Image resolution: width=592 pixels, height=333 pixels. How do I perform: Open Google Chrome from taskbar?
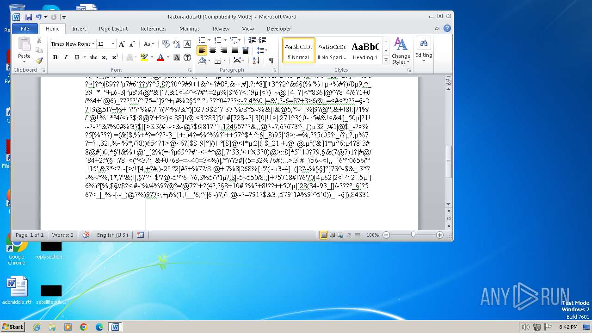[x=83, y=327]
